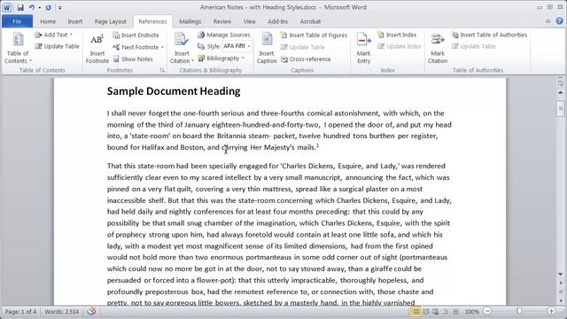Open the APA citation Style combo box

237,46
